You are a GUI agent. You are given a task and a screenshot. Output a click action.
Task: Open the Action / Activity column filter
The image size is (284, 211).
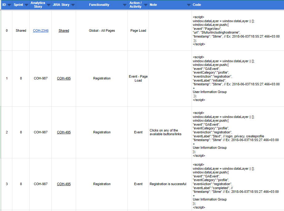click(146, 5)
